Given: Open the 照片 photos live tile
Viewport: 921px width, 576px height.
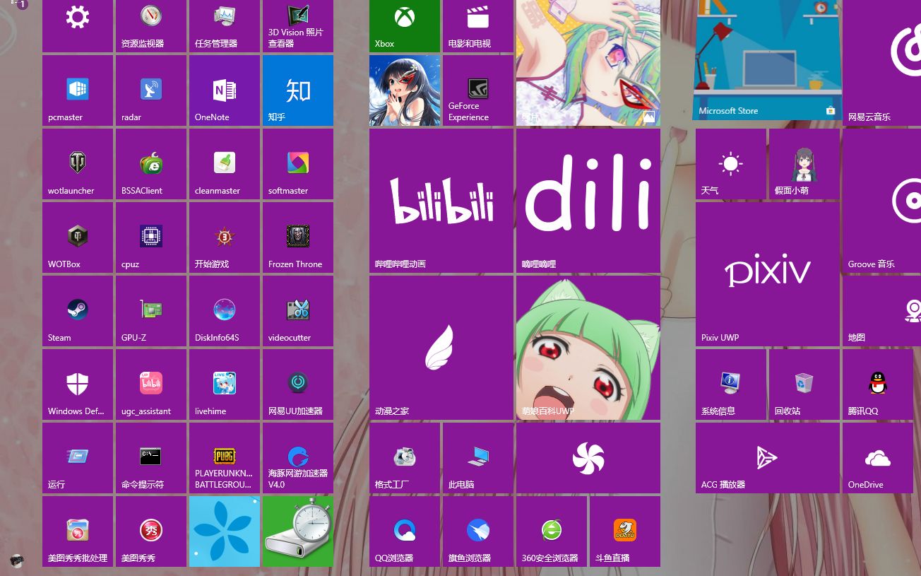Looking at the screenshot, I should click(588, 62).
